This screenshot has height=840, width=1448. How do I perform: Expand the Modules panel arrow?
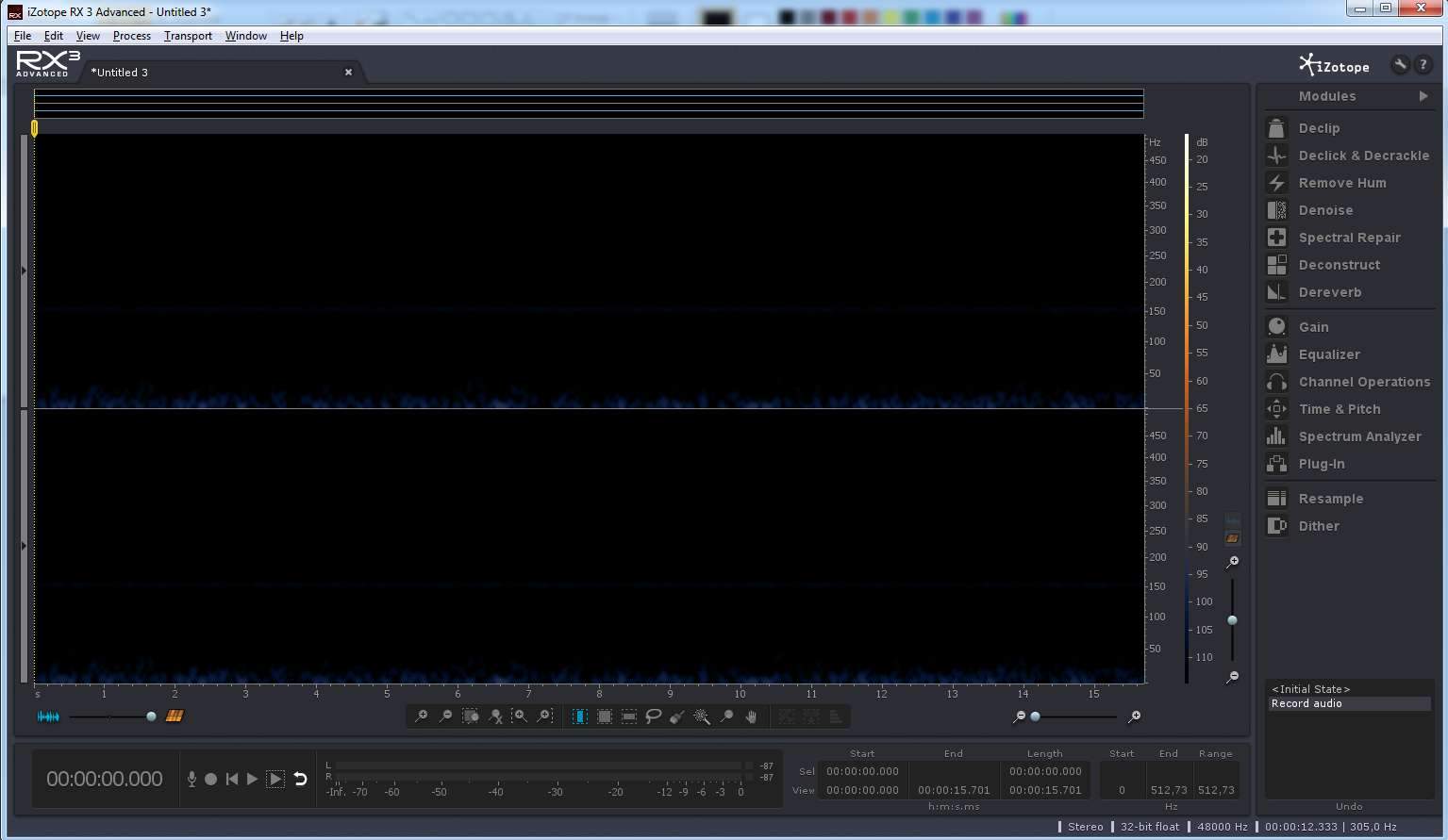[1423, 96]
